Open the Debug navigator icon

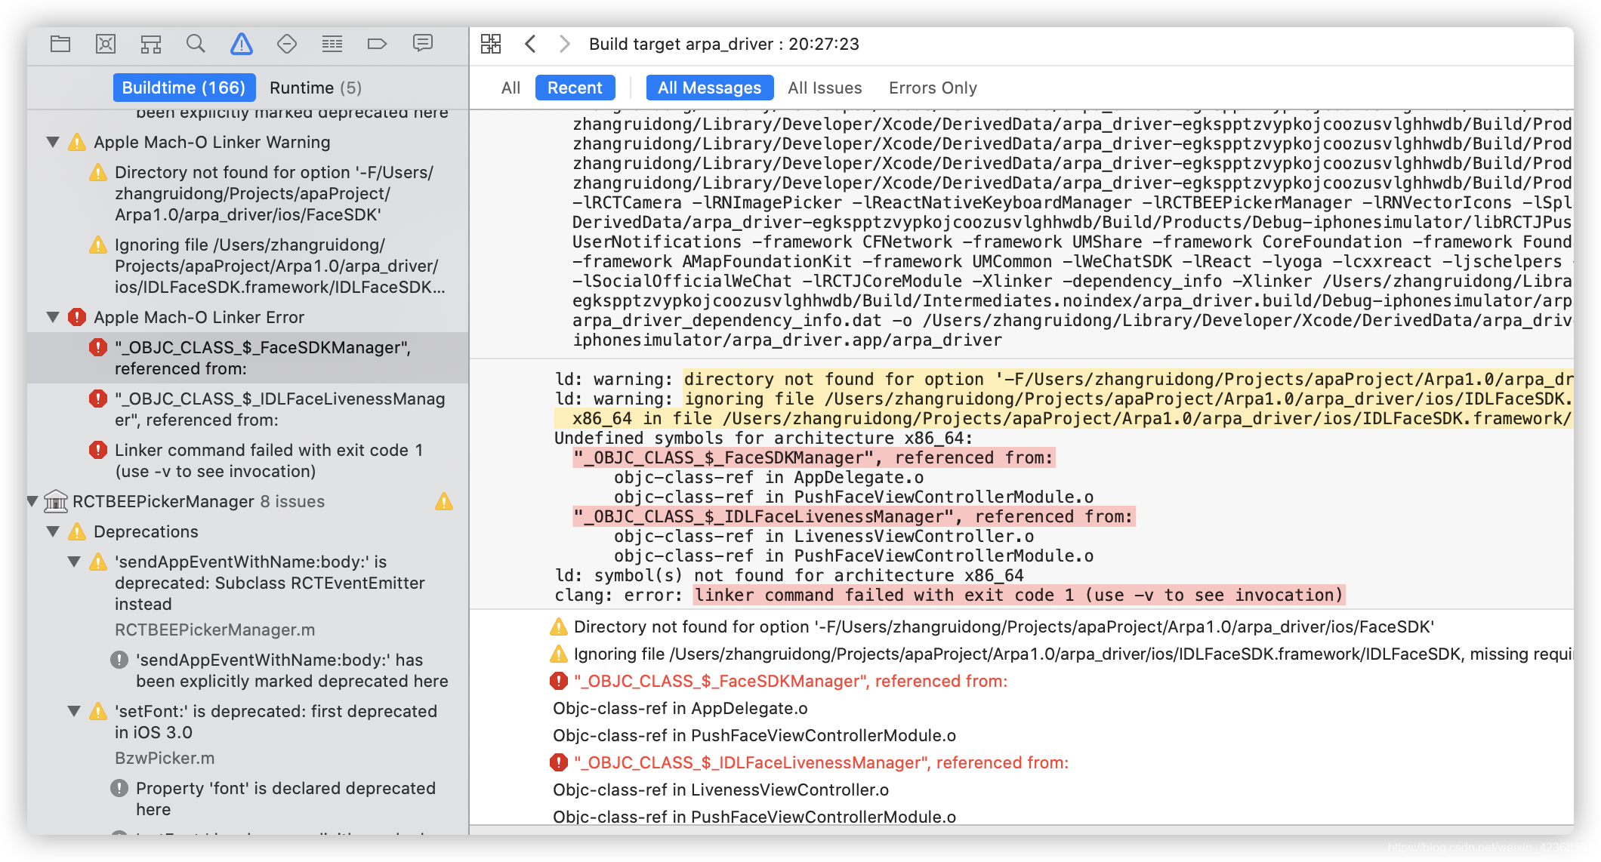tap(332, 45)
